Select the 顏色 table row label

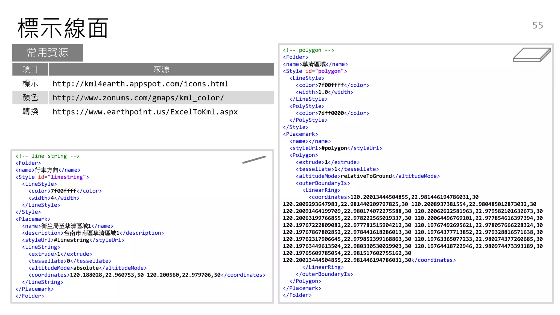coord(30,98)
